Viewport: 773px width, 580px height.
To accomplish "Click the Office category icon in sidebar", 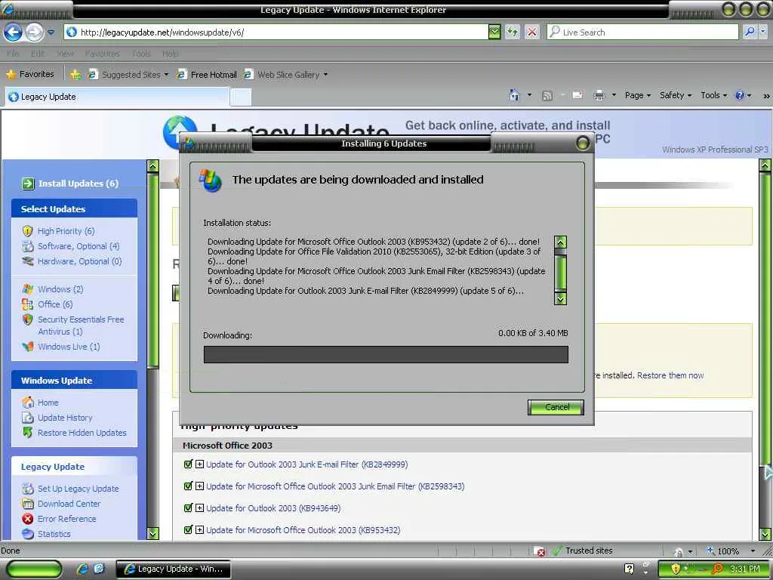I will 28,304.
